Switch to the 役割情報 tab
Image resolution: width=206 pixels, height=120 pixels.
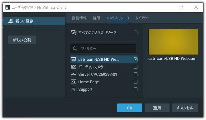(79, 18)
